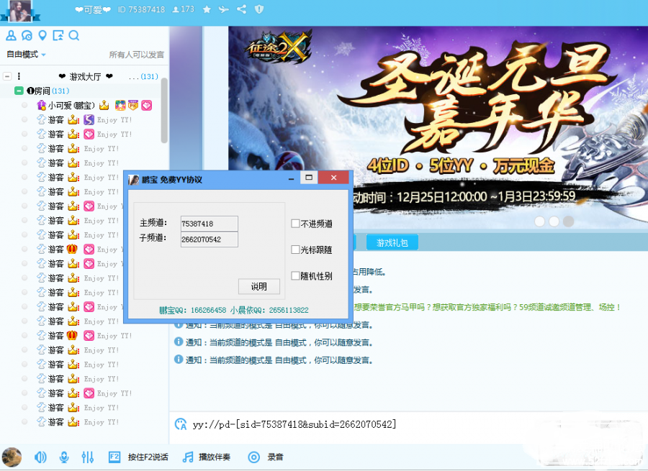Click the crown badge next to 小可爱(鹏宝)
The width and height of the screenshot is (648, 471).
[x=104, y=105]
